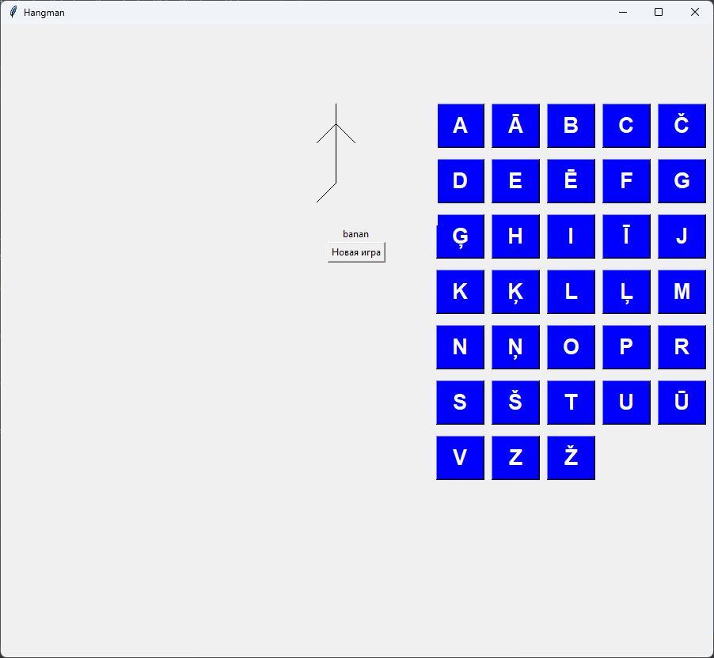Click the Hangman feather icon in title bar

(13, 13)
